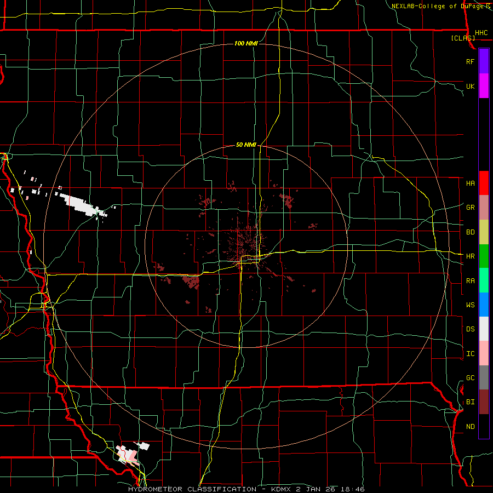Click the ND black legend swatch
493x493 pixels.
(484, 426)
